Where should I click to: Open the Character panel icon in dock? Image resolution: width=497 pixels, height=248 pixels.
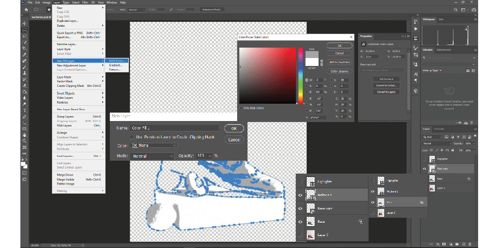coord(416,74)
